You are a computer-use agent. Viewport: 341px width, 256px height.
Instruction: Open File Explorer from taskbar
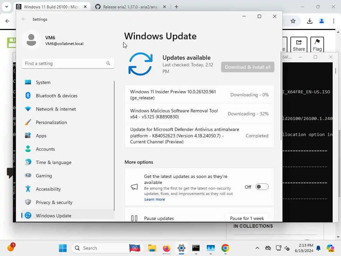(x=152, y=248)
